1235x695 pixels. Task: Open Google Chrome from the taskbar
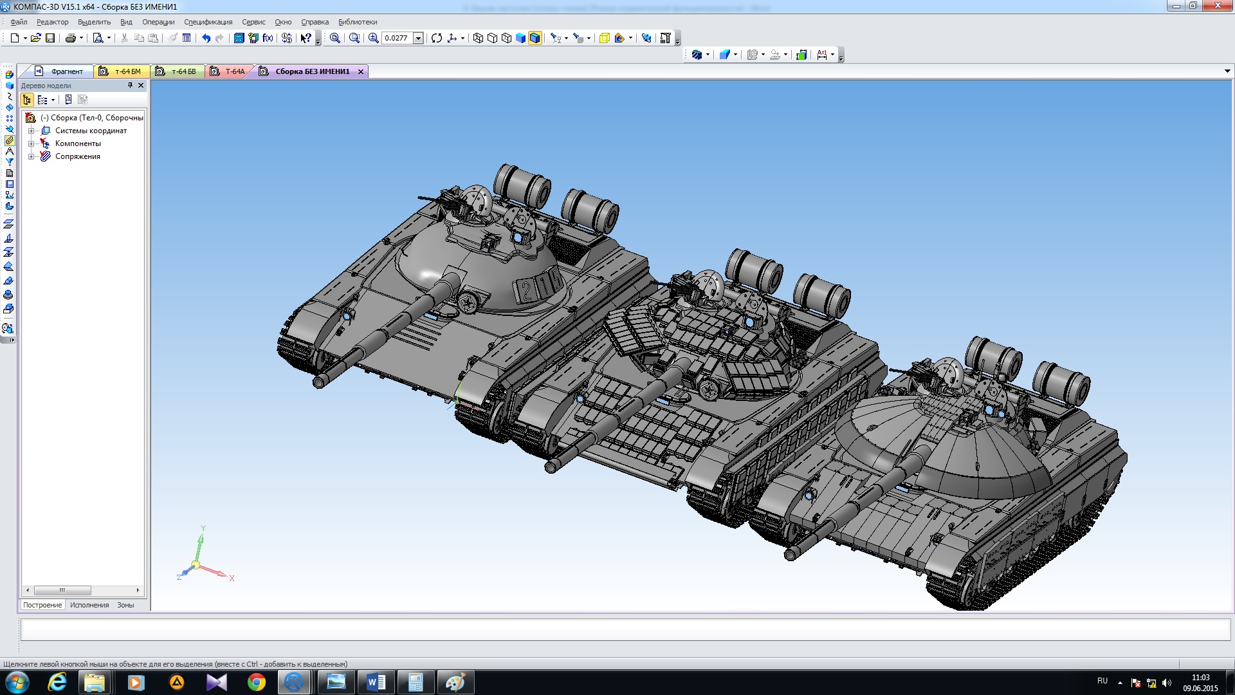click(257, 682)
